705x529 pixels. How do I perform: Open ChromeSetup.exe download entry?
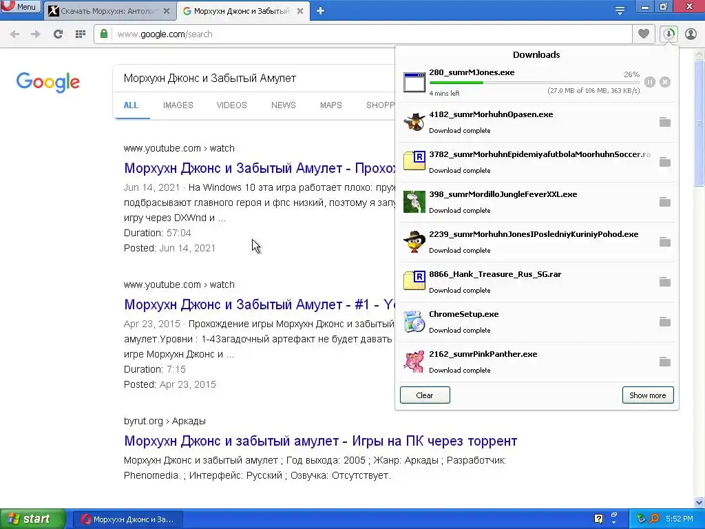pos(537,322)
